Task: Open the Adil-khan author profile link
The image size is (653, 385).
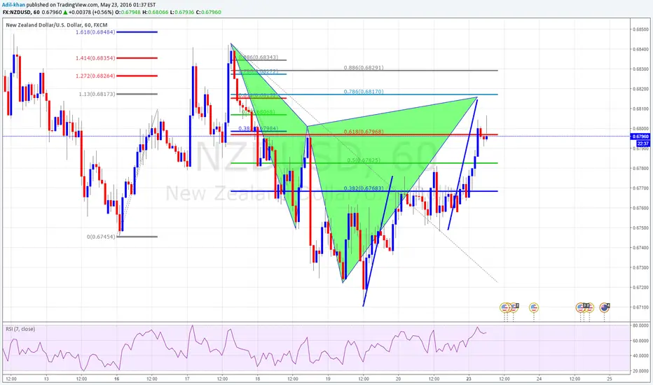Action: coord(13,5)
